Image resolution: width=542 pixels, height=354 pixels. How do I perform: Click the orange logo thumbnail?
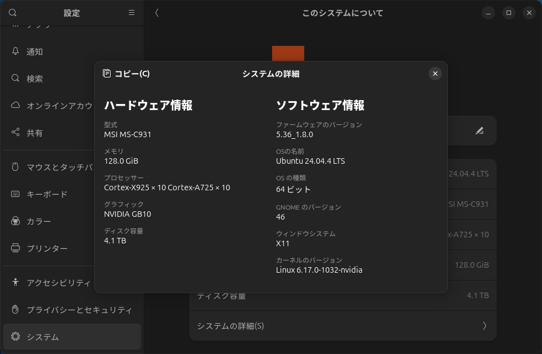(x=288, y=53)
